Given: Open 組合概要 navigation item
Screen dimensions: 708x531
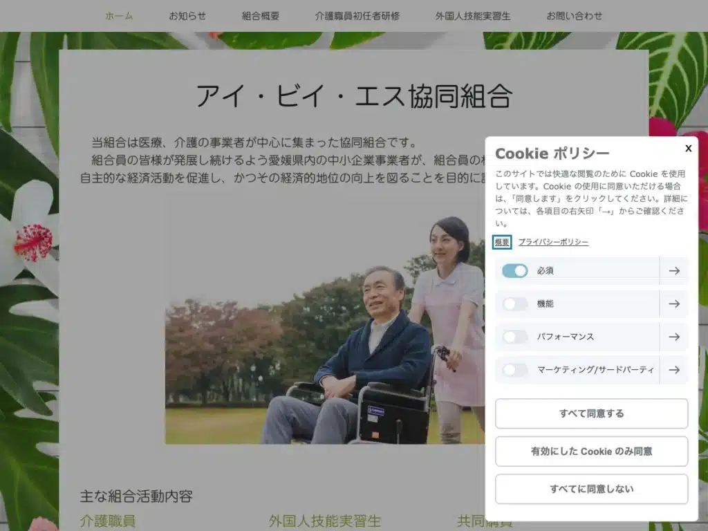Looking at the screenshot, I should point(261,16).
